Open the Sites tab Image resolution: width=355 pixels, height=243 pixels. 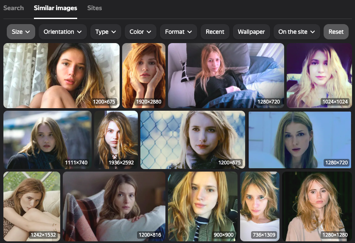(x=95, y=8)
